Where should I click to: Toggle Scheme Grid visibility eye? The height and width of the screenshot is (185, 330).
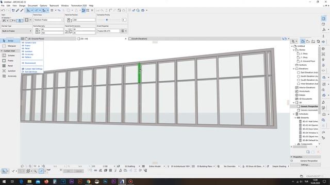click(x=23, y=43)
